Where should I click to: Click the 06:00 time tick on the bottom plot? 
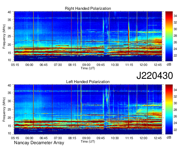point(29,138)
